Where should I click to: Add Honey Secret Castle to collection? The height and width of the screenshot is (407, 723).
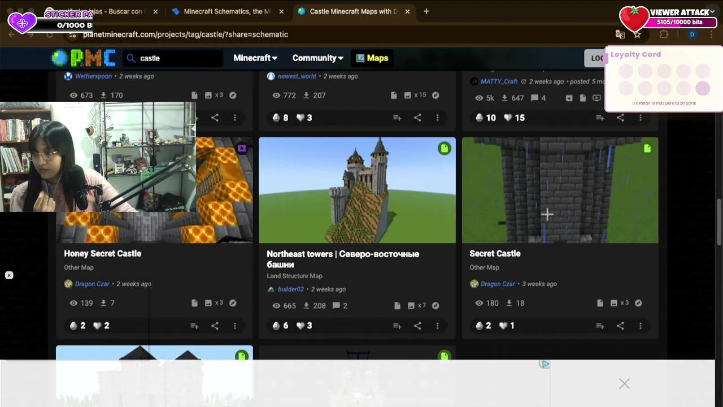194,326
